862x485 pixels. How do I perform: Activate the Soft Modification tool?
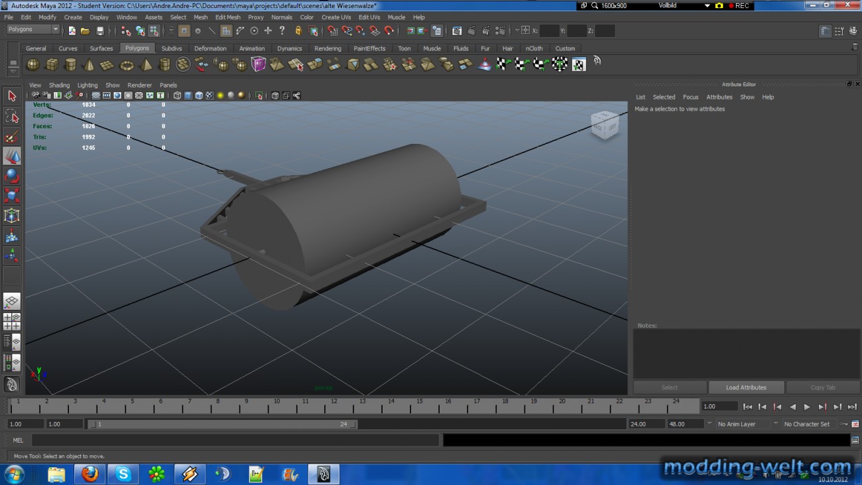pyautogui.click(x=12, y=236)
